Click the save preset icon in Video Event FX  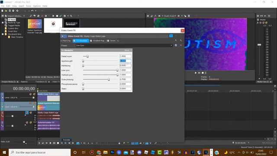pyautogui.click(x=176, y=45)
